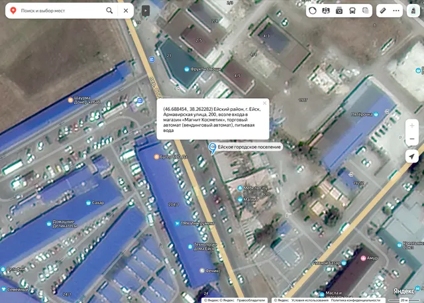Toggle public transport bus icon
This screenshot has height=303, width=424.
pyautogui.click(x=352, y=11)
